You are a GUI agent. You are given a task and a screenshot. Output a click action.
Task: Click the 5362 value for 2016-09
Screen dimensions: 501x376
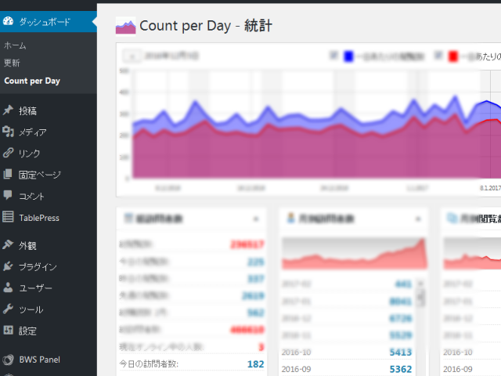pyautogui.click(x=401, y=369)
